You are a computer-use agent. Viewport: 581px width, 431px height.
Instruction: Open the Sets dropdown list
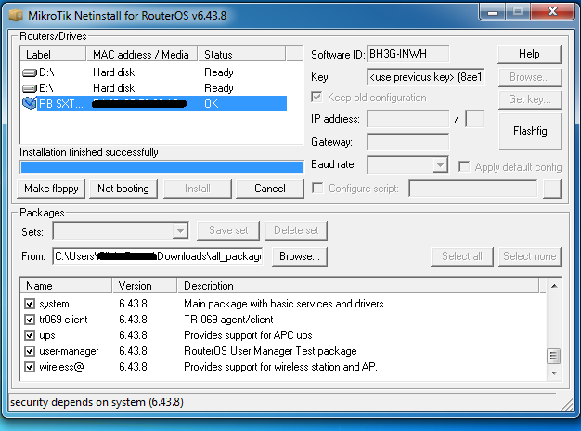tap(180, 231)
